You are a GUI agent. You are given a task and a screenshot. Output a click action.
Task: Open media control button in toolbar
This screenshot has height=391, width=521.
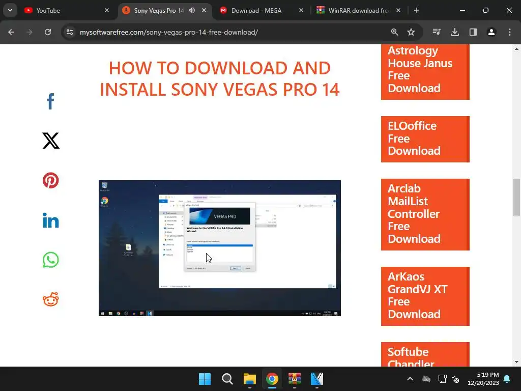coord(437,32)
